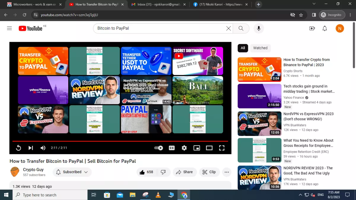
Task: Open the Crypto Guy channel link
Action: [x=33, y=169]
